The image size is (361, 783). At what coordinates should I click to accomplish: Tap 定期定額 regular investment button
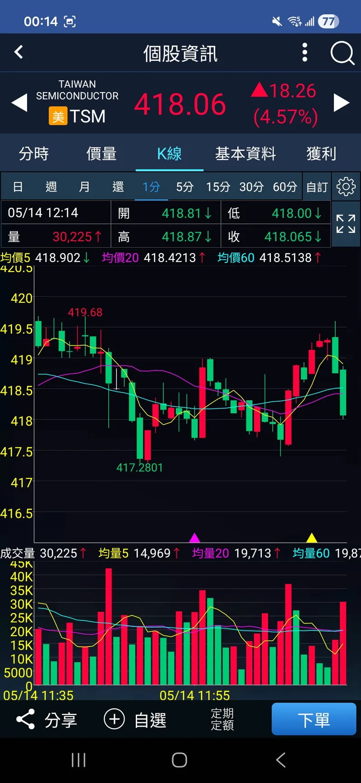[x=222, y=719]
